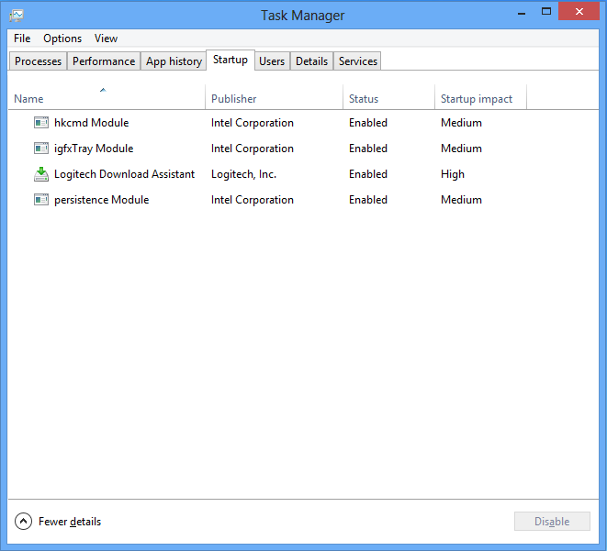This screenshot has height=551, width=607.
Task: Click Enabled status of persistence Module
Action: click(367, 200)
